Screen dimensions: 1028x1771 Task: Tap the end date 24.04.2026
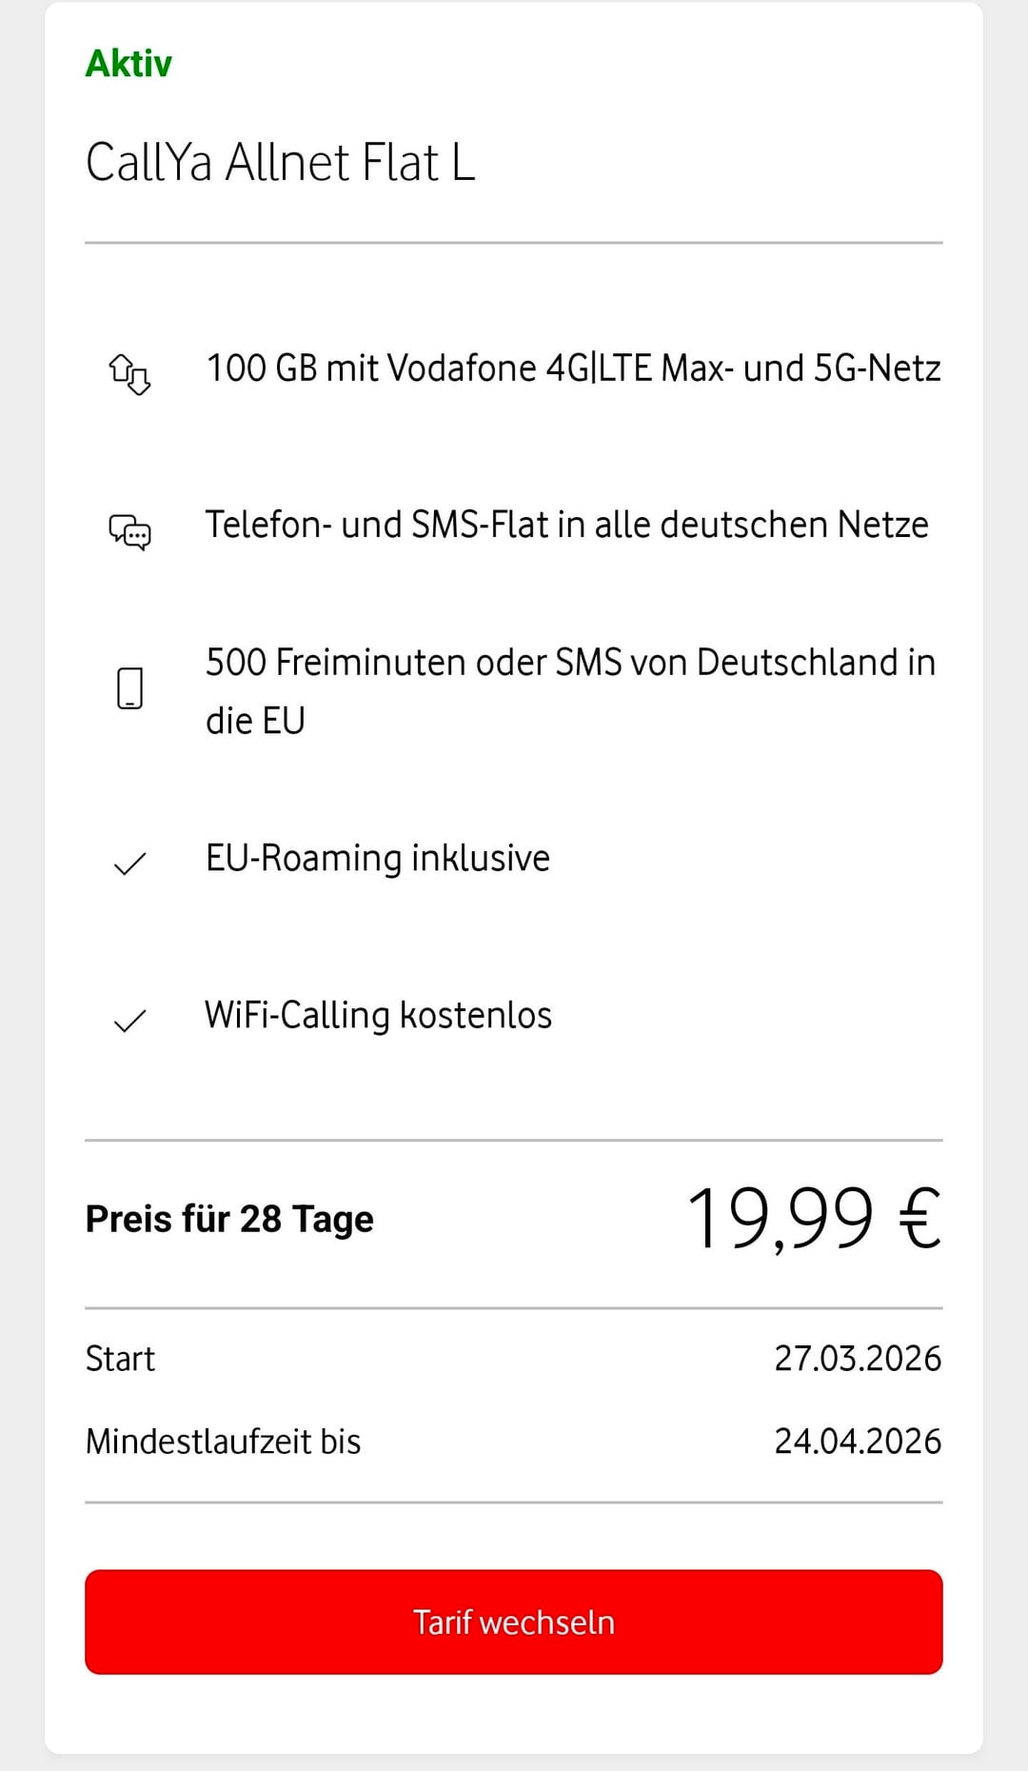point(857,1442)
